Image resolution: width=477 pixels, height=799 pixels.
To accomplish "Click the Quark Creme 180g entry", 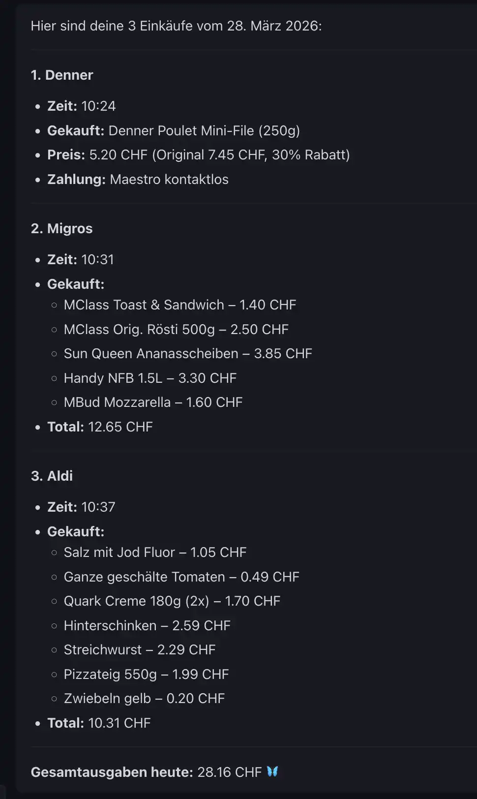I will pyautogui.click(x=172, y=601).
